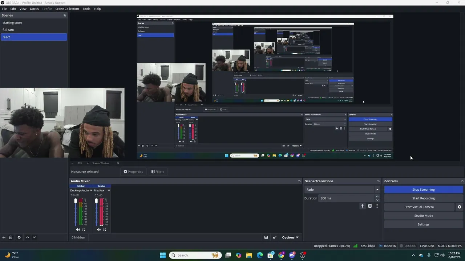Screen dimensions: 465x261
Task: Click Start Recording
Action: pos(424,198)
